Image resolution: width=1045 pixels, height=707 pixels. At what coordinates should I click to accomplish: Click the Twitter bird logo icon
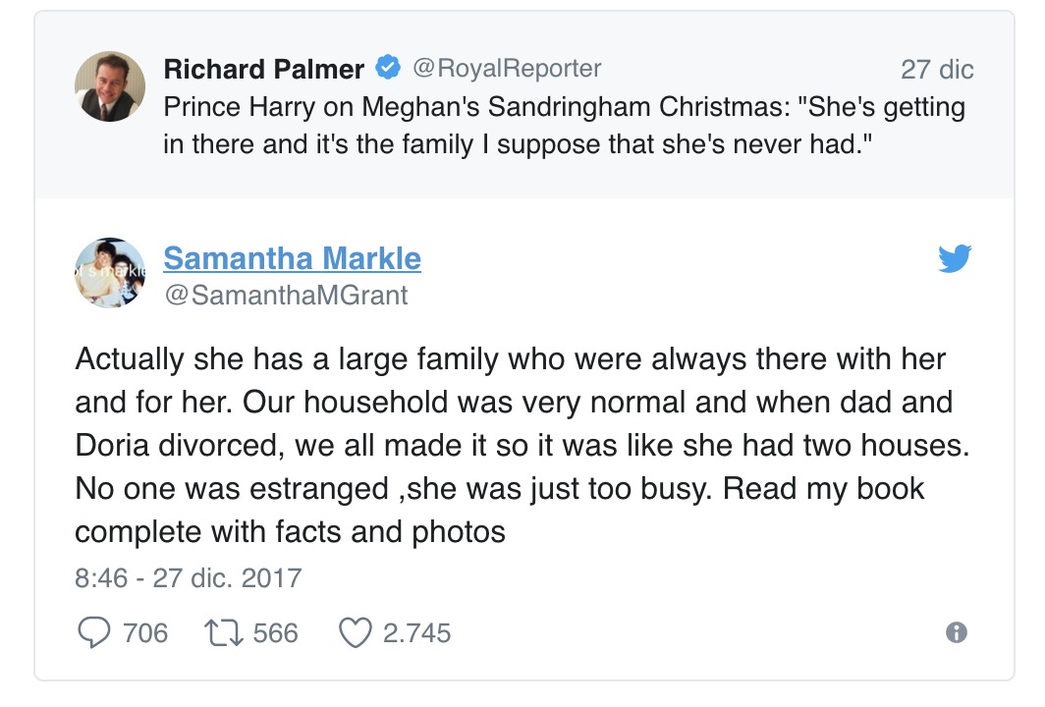[955, 258]
